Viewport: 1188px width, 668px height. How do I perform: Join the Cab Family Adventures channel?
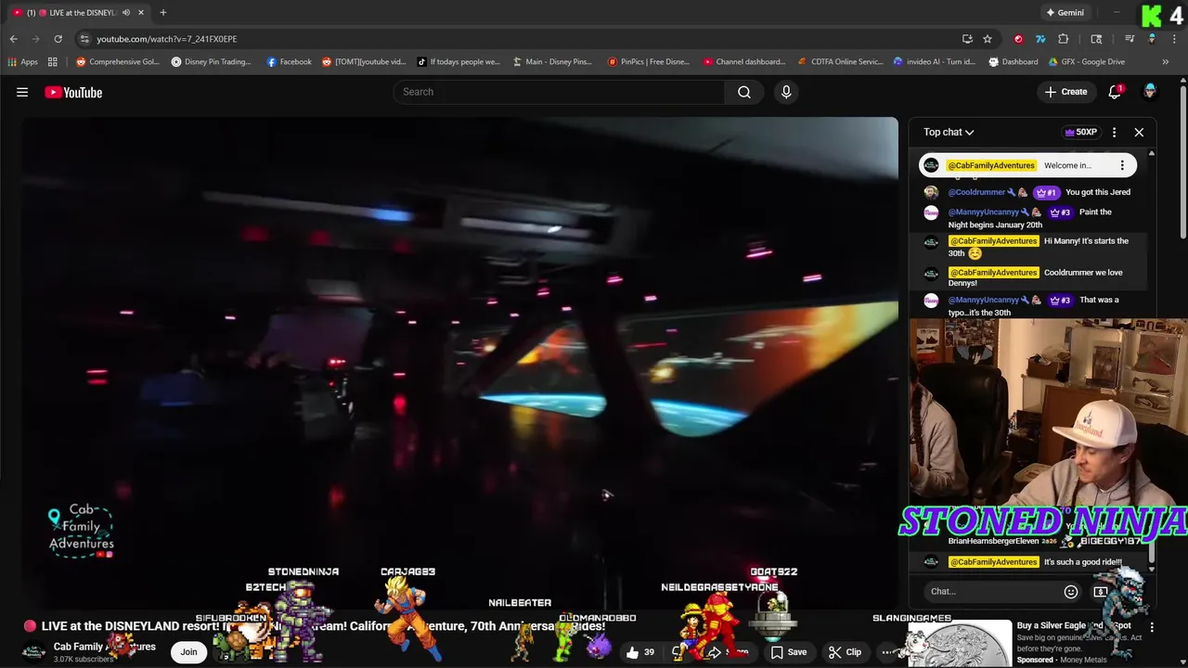click(188, 652)
